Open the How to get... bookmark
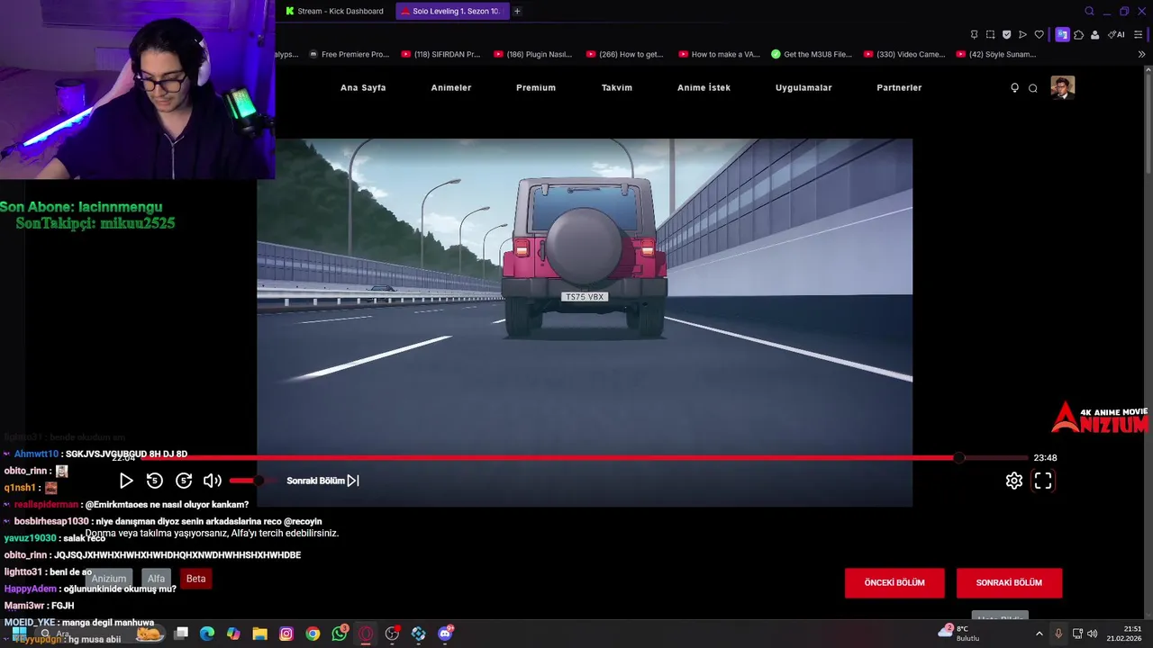This screenshot has height=648, width=1153. 625,54
